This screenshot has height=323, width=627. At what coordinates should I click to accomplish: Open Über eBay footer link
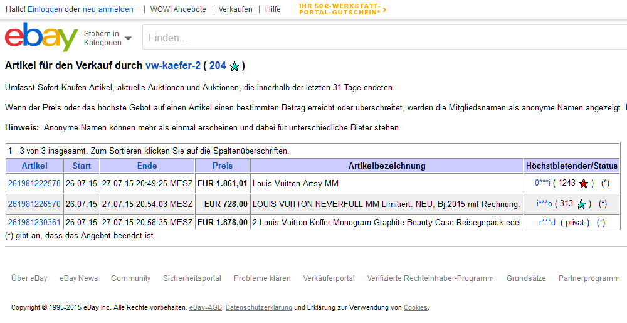tap(29, 278)
